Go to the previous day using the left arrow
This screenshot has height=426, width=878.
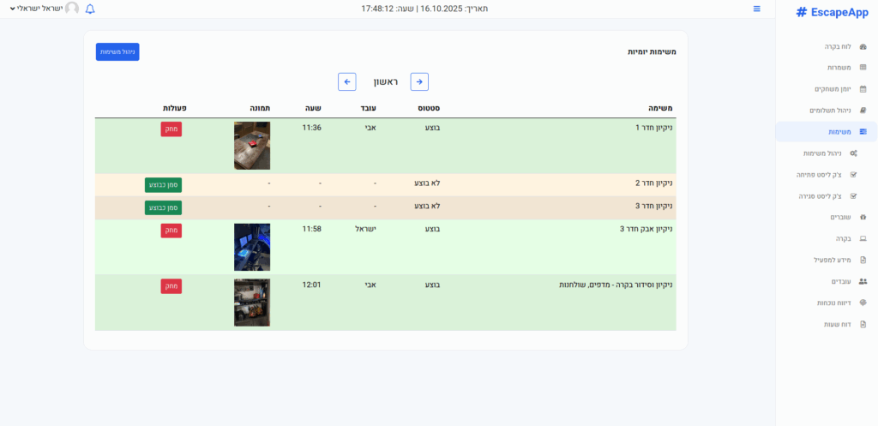click(x=347, y=81)
